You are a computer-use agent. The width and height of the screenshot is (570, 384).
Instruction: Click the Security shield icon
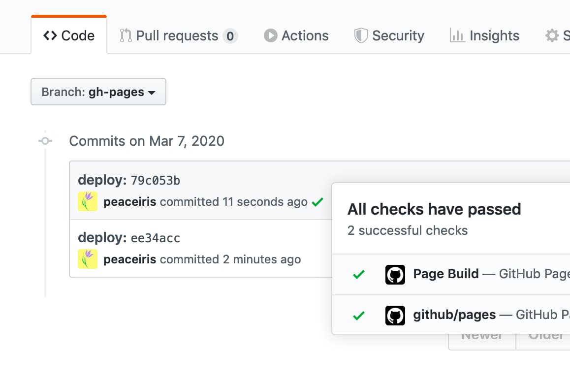[361, 35]
